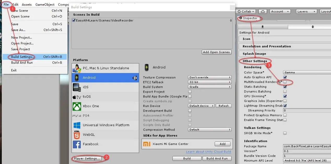Enable the Development Build checkbox
Screen dimensions: 331x164
point(190,111)
